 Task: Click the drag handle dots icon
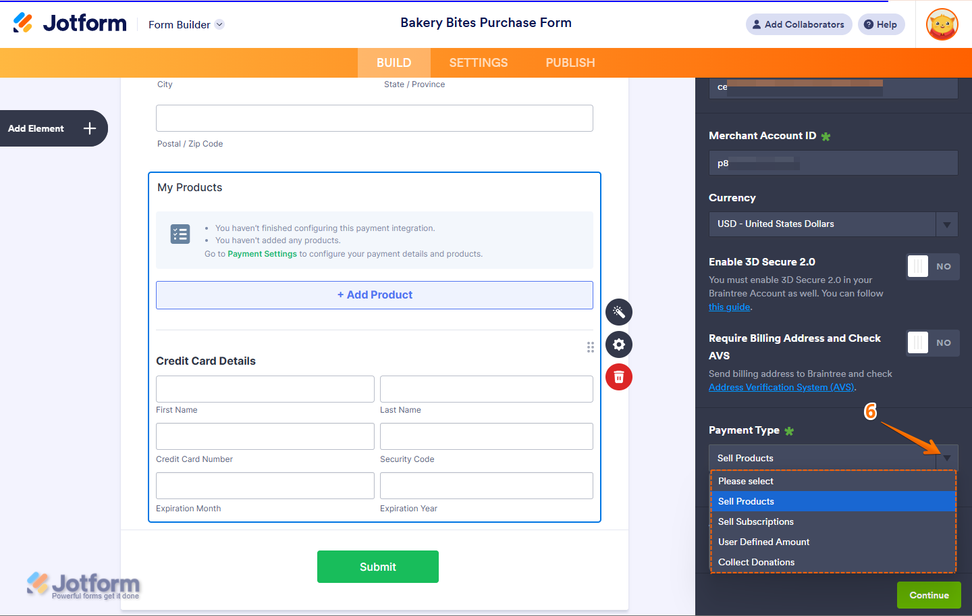pos(591,347)
